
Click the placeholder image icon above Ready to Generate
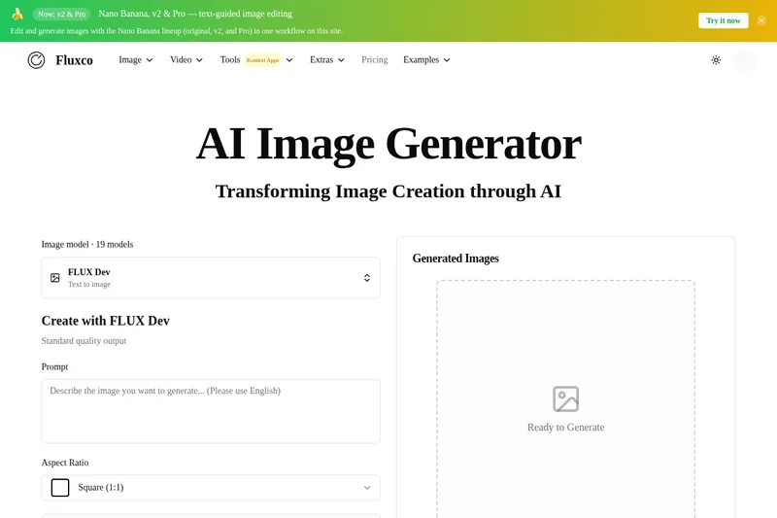pos(565,398)
